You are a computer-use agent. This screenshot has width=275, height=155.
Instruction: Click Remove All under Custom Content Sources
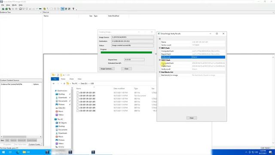pos(21,140)
